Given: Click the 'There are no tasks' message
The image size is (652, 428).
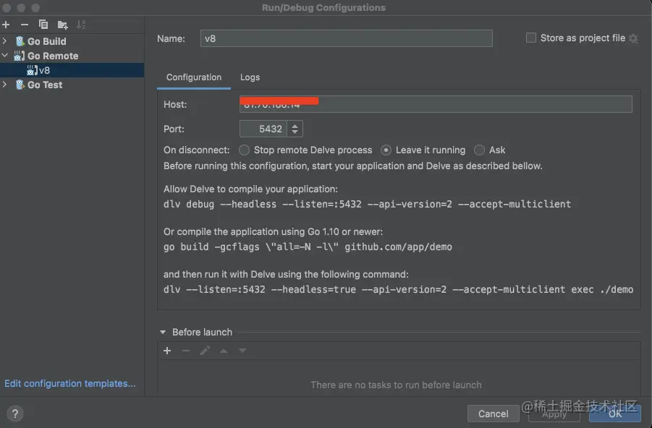Looking at the screenshot, I should (x=396, y=385).
